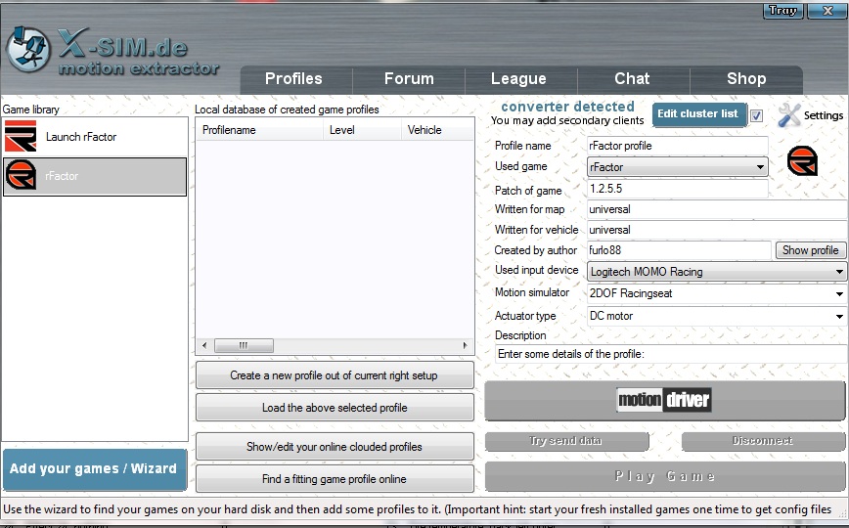This screenshot has width=849, height=528.
Task: Switch to the Forum tab
Action: click(409, 79)
